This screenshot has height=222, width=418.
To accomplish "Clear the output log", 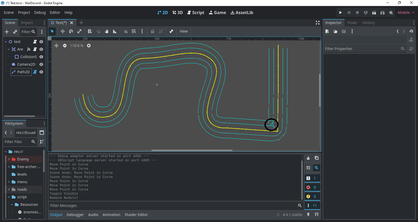I will coord(308,158).
